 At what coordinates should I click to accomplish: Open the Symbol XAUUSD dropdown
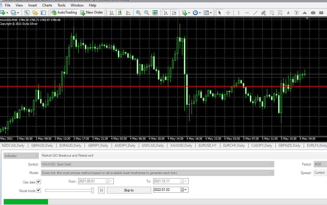(157, 164)
